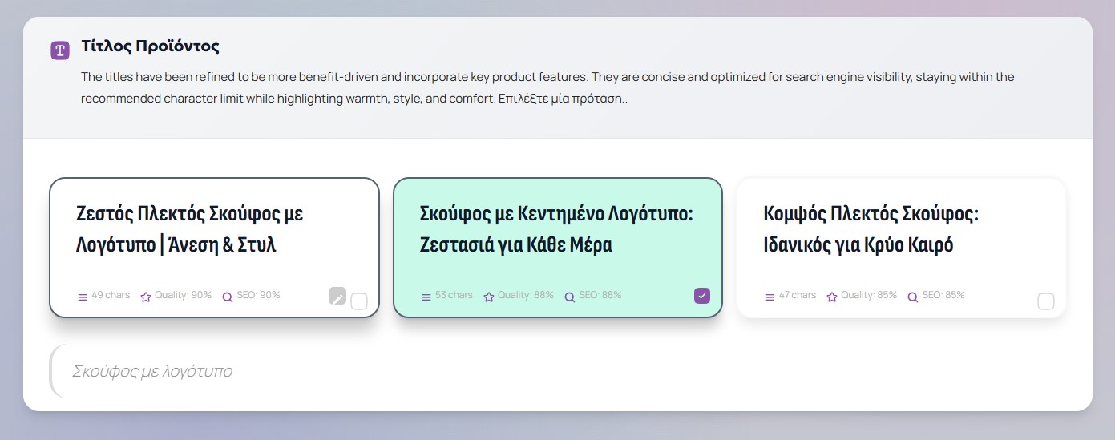Screen dimensions: 1115x440
Task: Click the lines icon next to 53 chars
Action: pyautogui.click(x=426, y=297)
